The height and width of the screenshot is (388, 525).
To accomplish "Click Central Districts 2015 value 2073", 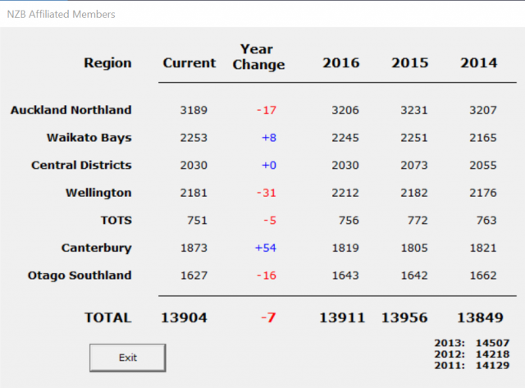I will point(414,165).
